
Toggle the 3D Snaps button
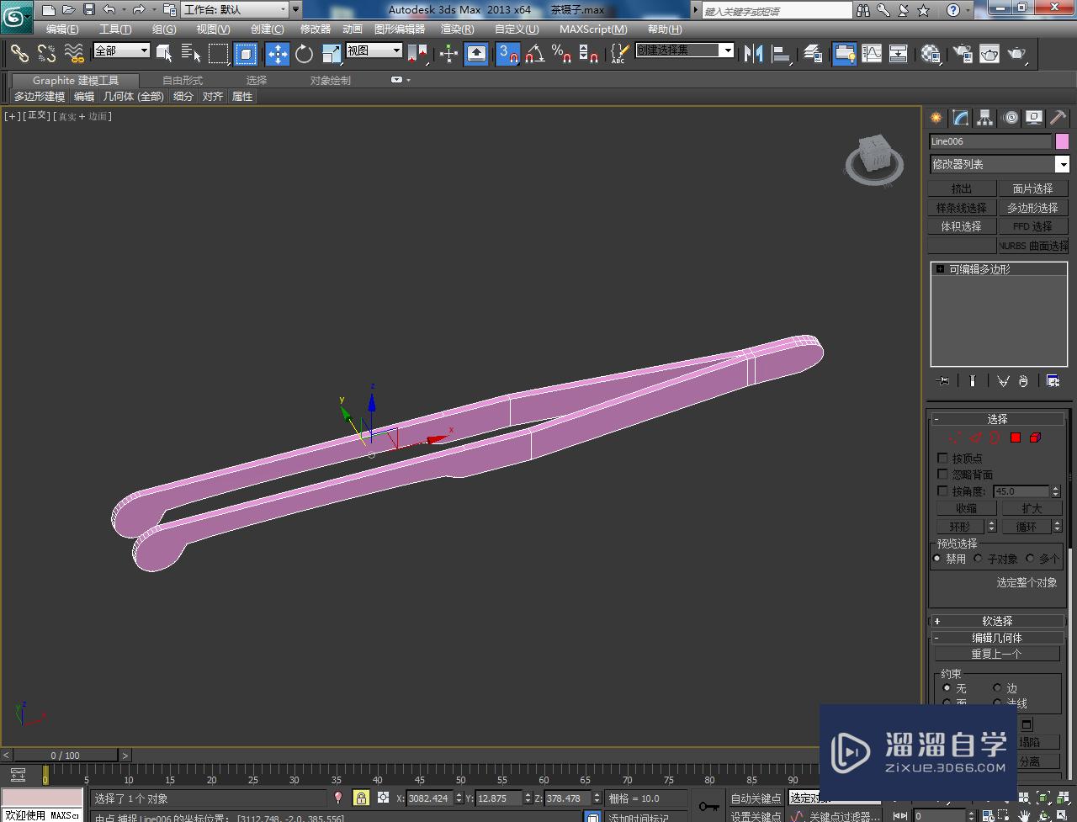click(x=508, y=54)
